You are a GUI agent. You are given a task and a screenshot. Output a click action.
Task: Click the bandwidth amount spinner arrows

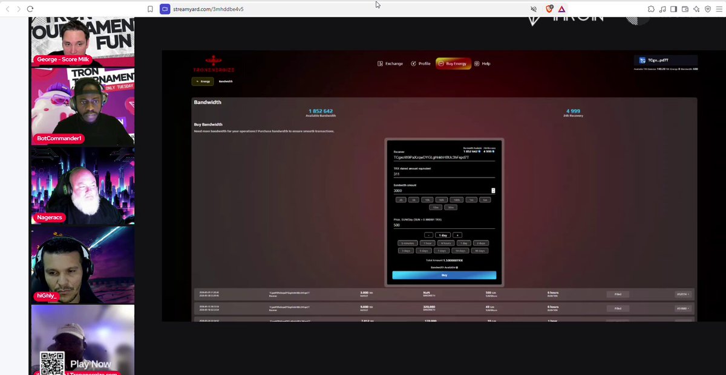pyautogui.click(x=493, y=191)
